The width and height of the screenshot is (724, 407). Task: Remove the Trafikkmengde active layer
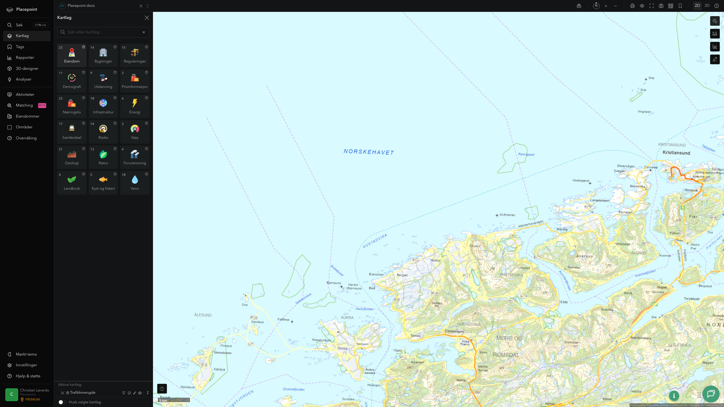tap(63, 393)
